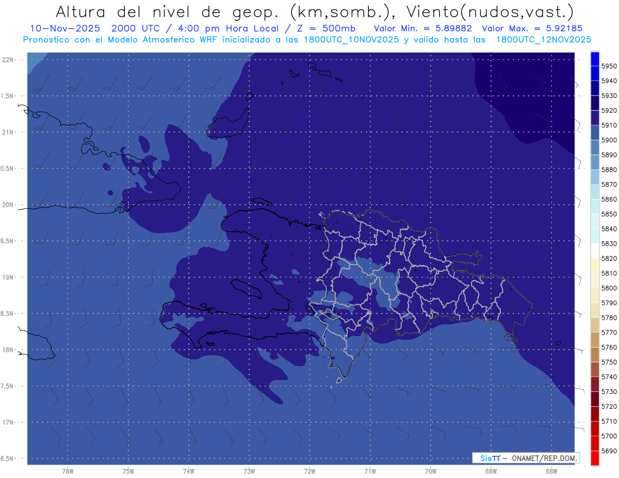Pick the legend swatch between 5860 and 5870
The width and height of the screenshot is (619, 478).
click(595, 192)
